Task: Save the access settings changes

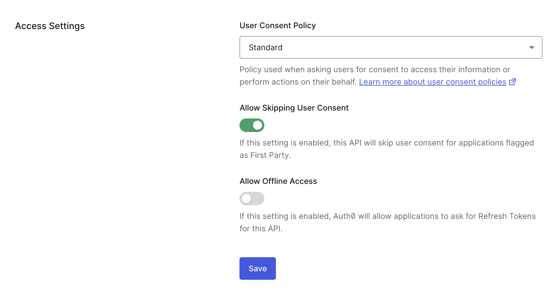Action: coord(257,268)
